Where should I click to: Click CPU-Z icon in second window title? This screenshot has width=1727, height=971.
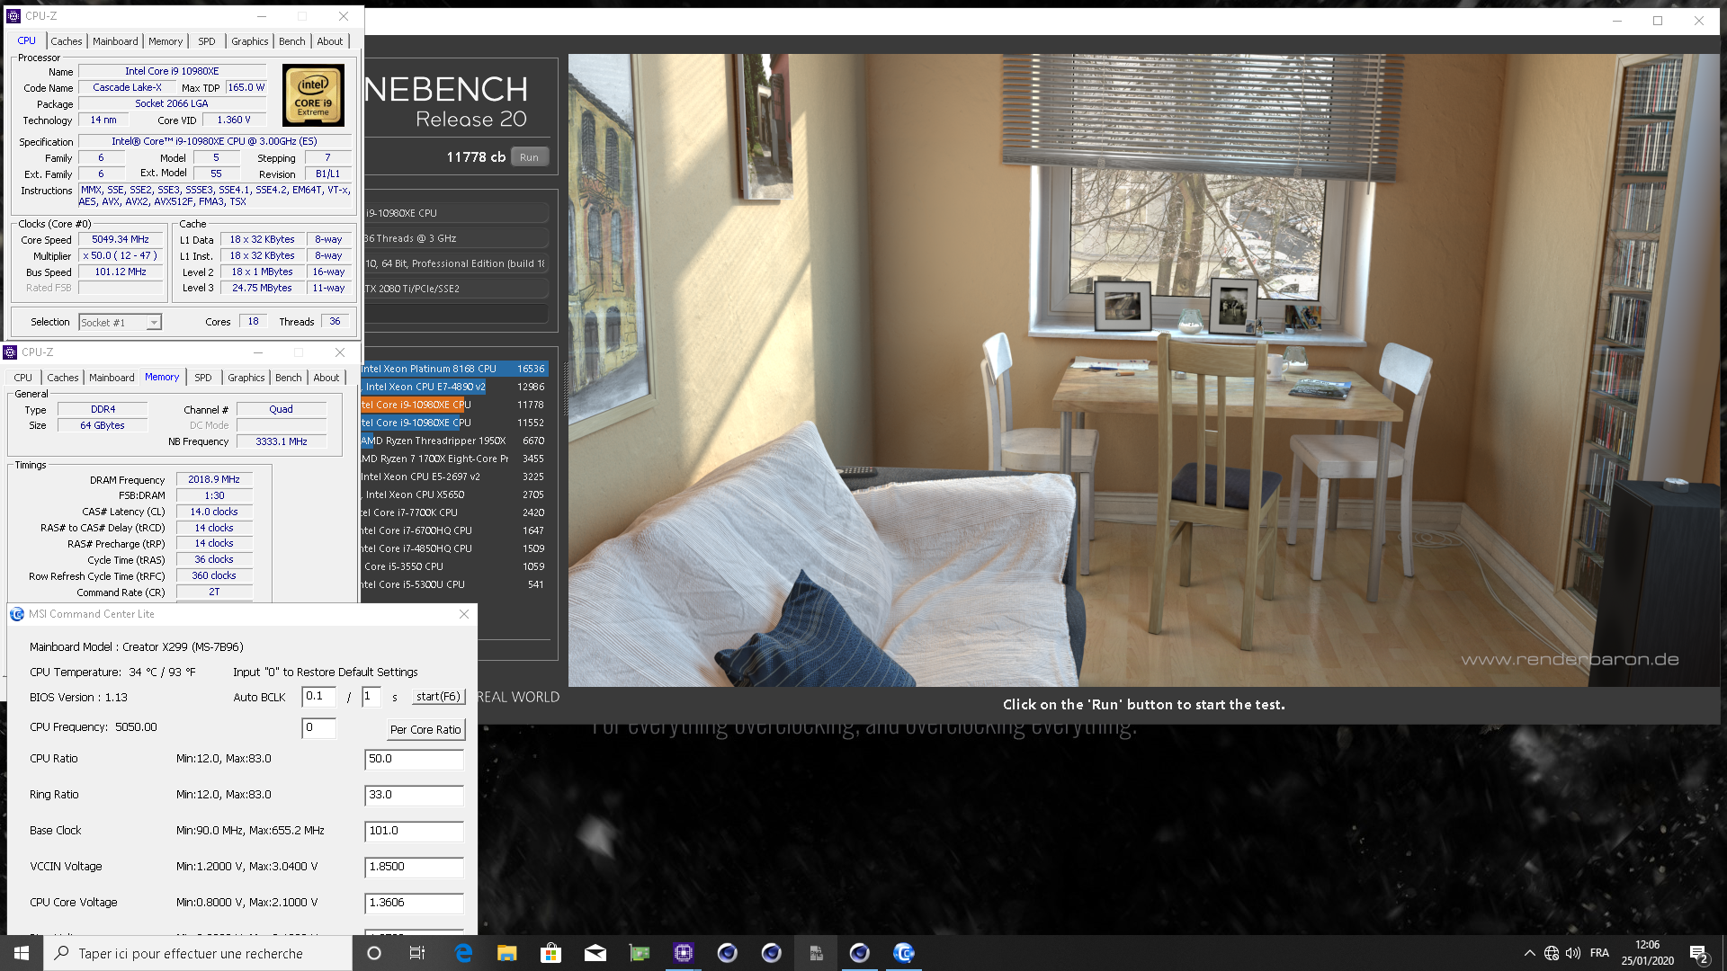pos(10,352)
